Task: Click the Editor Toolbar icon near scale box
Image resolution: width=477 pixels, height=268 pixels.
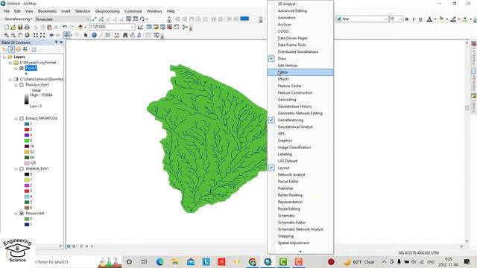Action: [140, 27]
